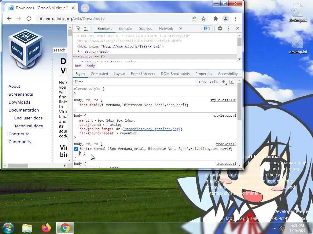Viewport: 313px width, 234px height.
Task: Switch to the Console tab
Action: [126, 29]
